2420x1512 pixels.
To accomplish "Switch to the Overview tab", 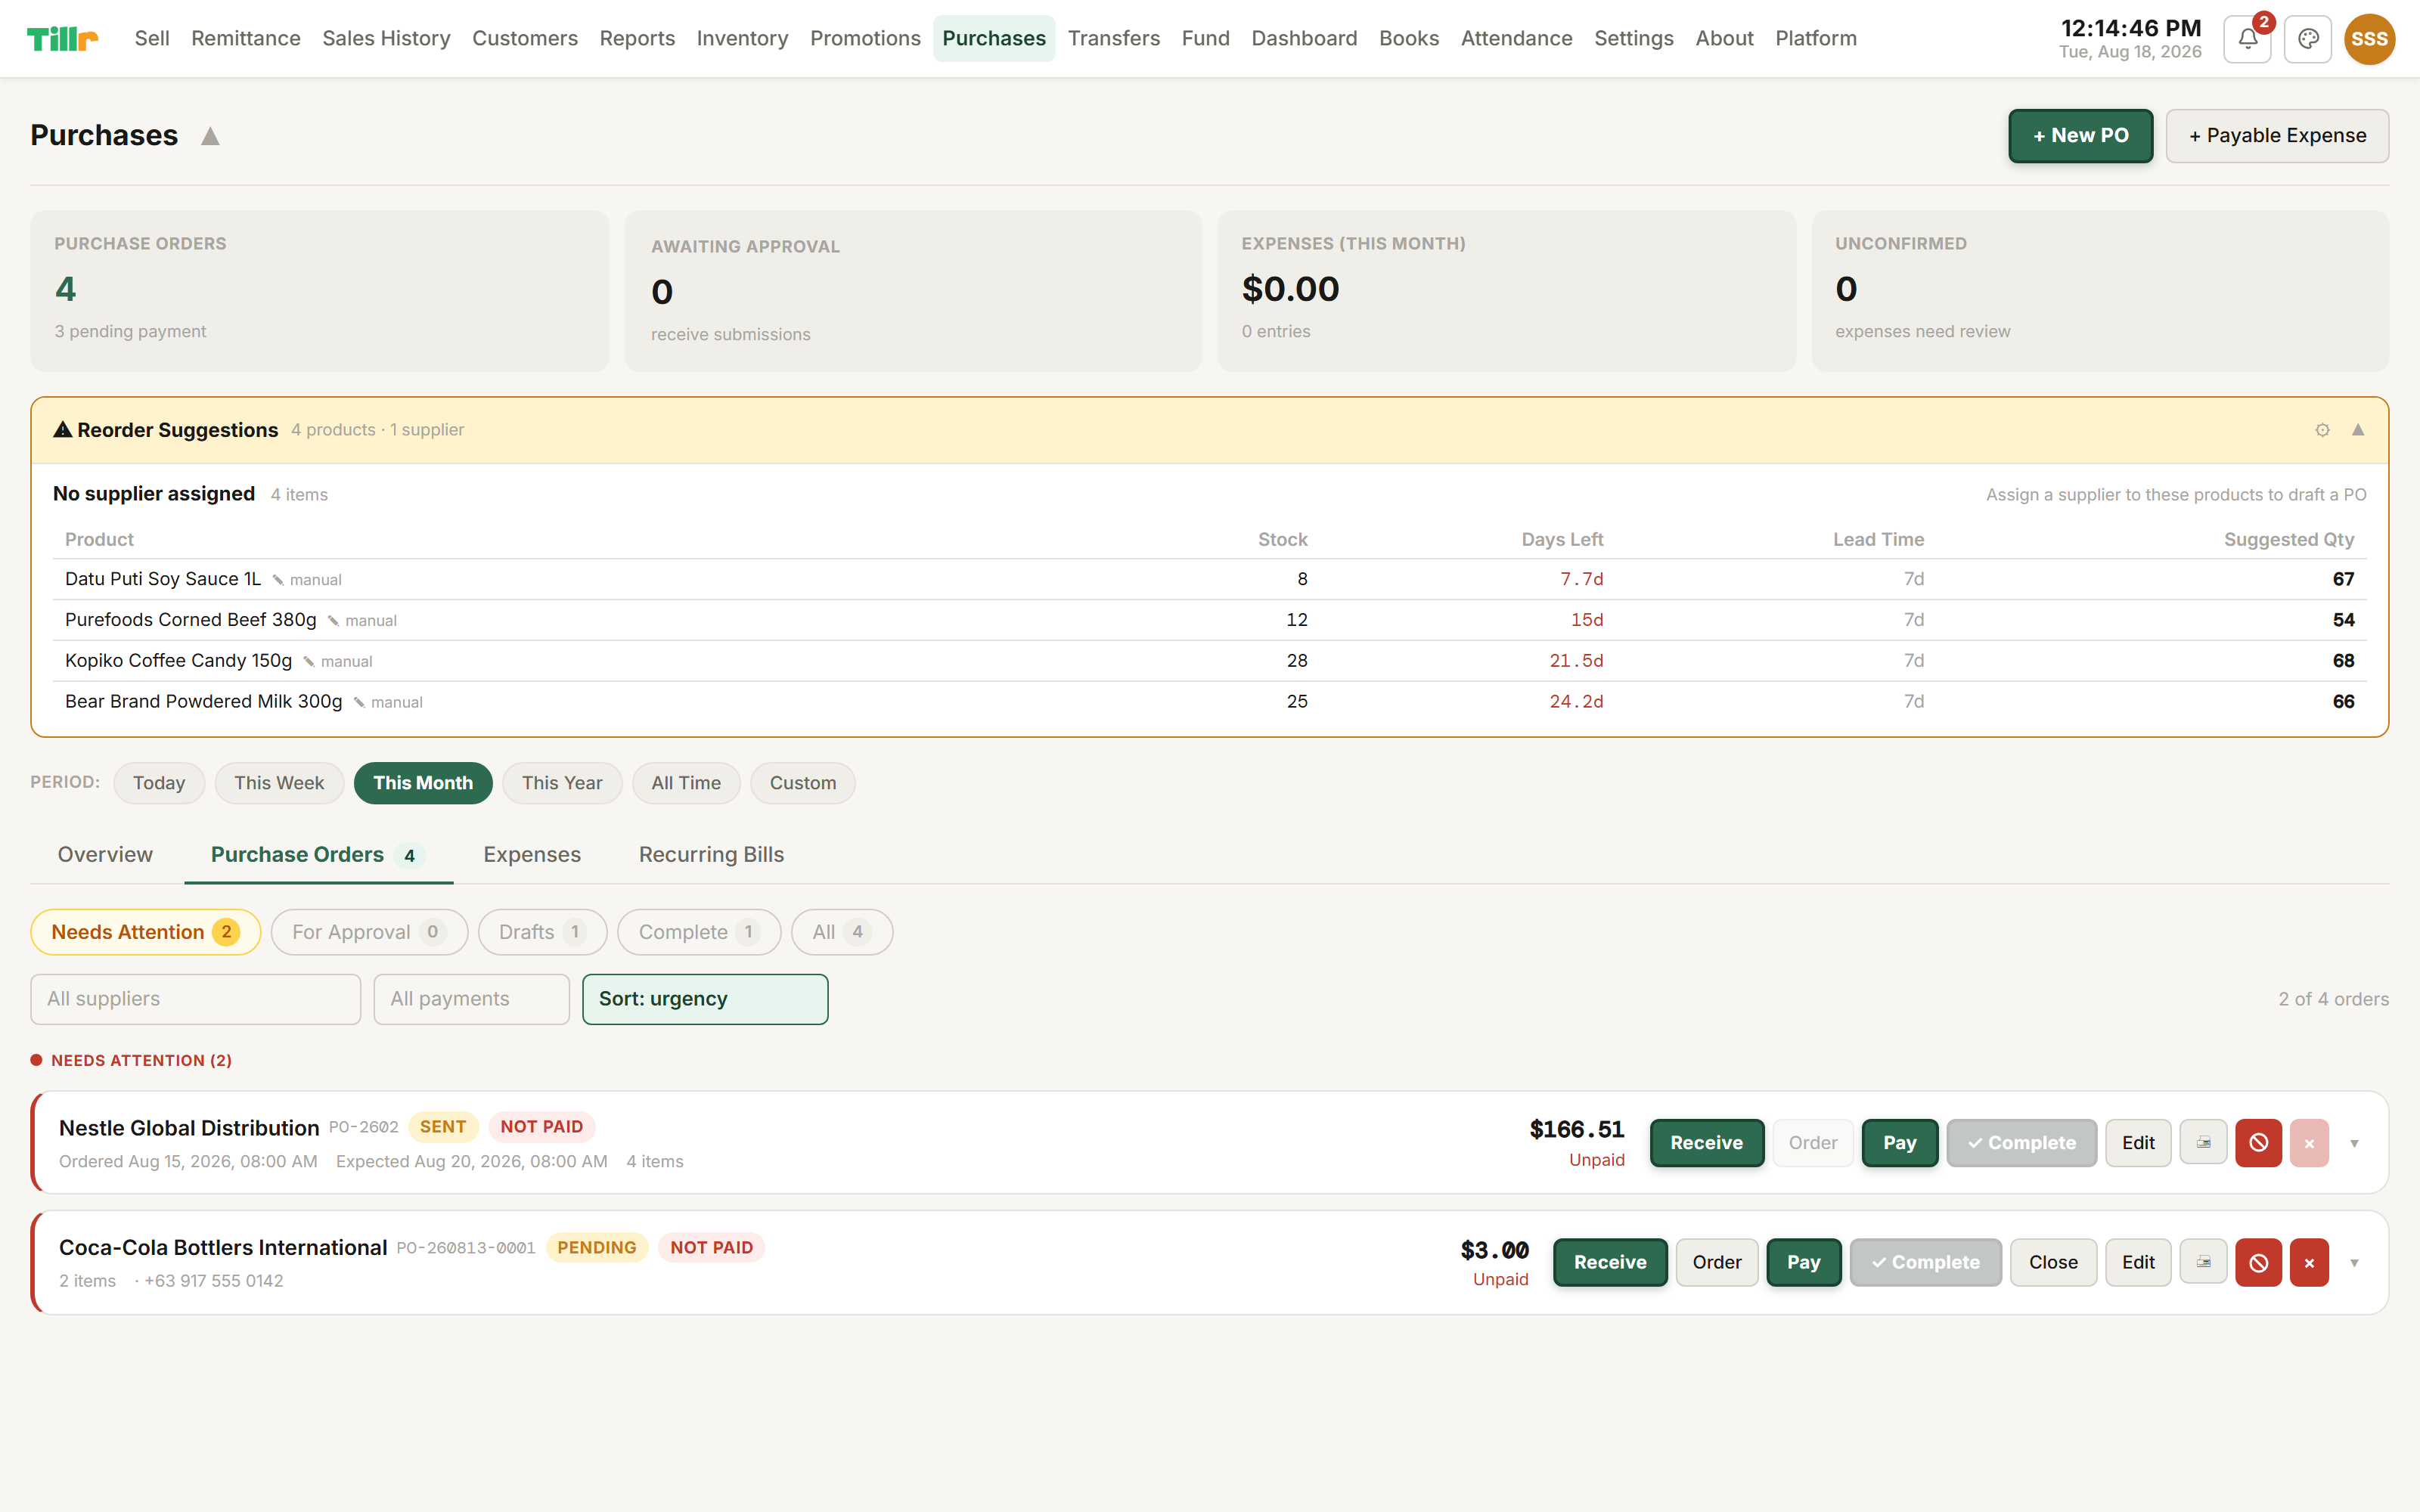I will point(105,855).
